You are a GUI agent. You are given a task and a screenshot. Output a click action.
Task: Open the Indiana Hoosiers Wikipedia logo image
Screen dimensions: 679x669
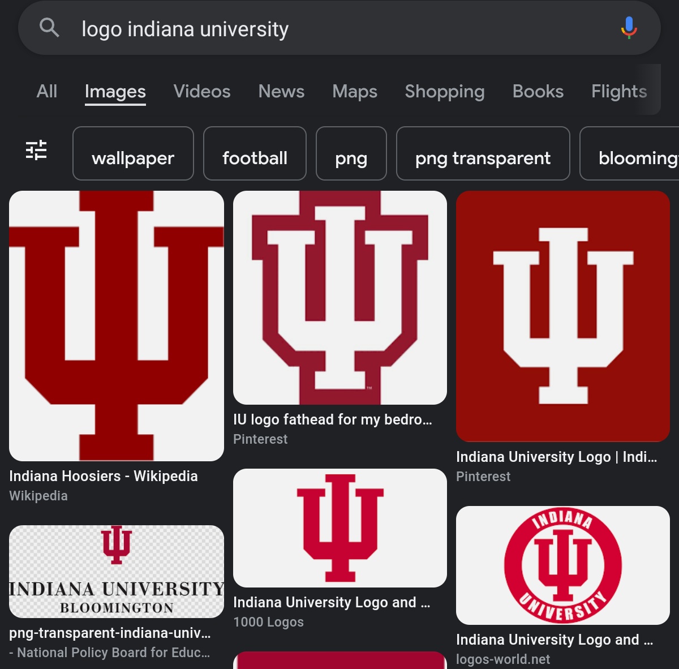coord(117,326)
